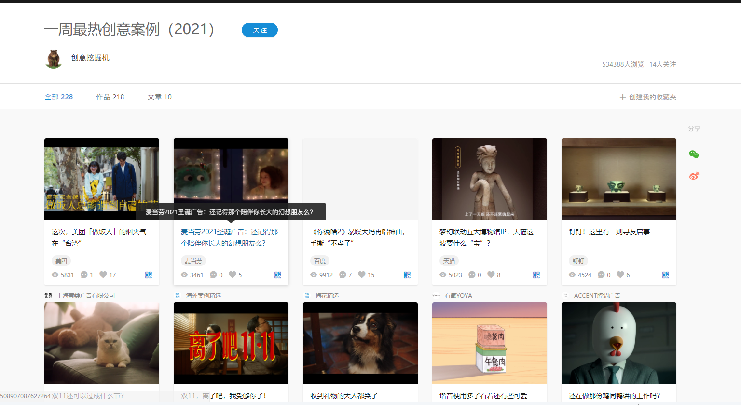This screenshot has width=741, height=405.
Task: Switch to 文章 10 tab
Action: 160,97
